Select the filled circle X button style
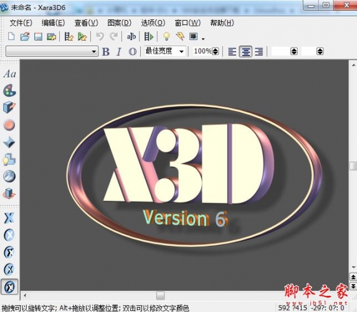Screen dimensions: 357x312 coord(9,235)
